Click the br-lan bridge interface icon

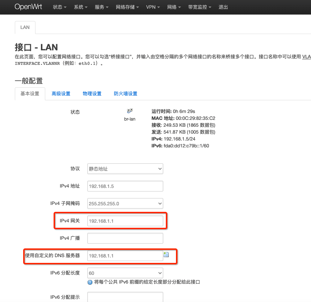click(x=130, y=111)
